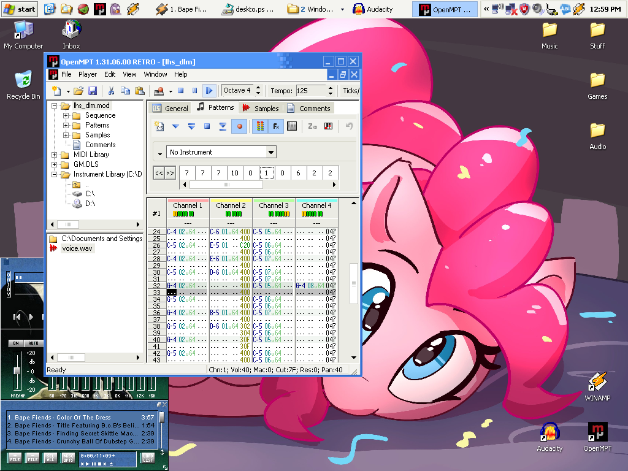Viewport: 628px width, 471px height.
Task: Open the Pattern Properties icon
Action: (292, 126)
